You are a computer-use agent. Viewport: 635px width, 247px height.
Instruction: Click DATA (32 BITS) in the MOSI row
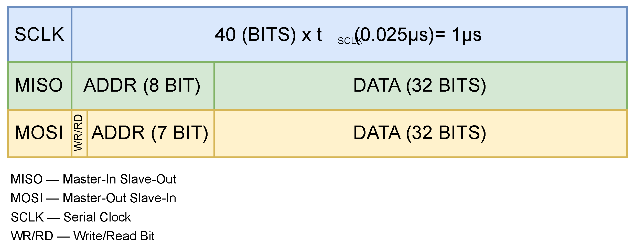point(420,133)
